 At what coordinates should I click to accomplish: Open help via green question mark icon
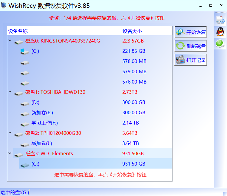coord(220,43)
